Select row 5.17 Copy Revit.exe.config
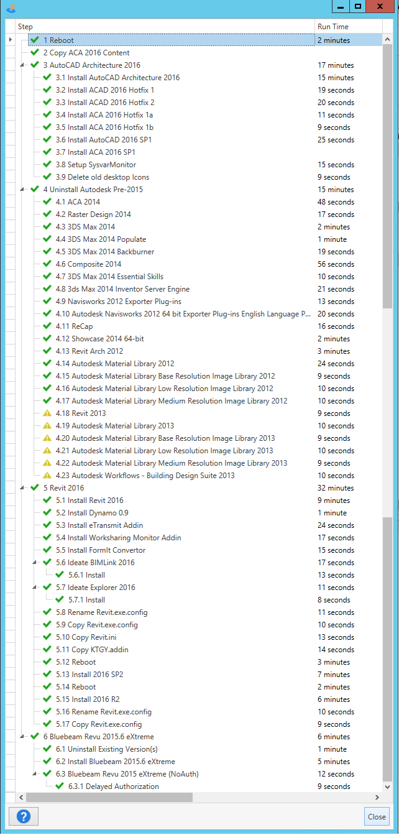The width and height of the screenshot is (399, 835). (199, 724)
